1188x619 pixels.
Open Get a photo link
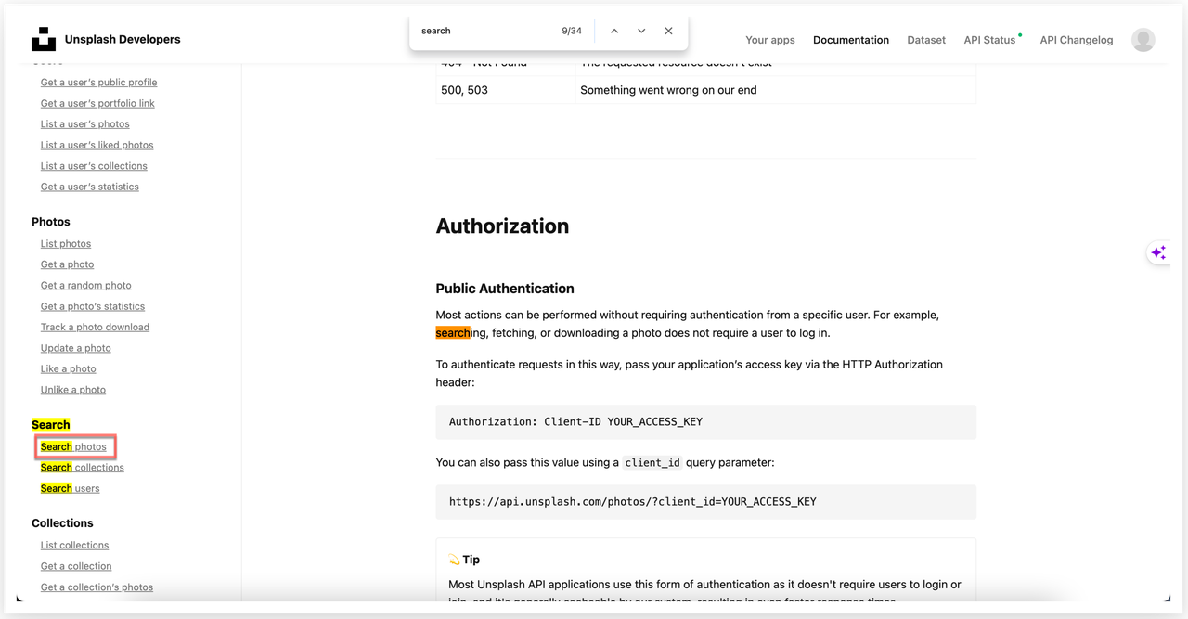[x=67, y=264]
